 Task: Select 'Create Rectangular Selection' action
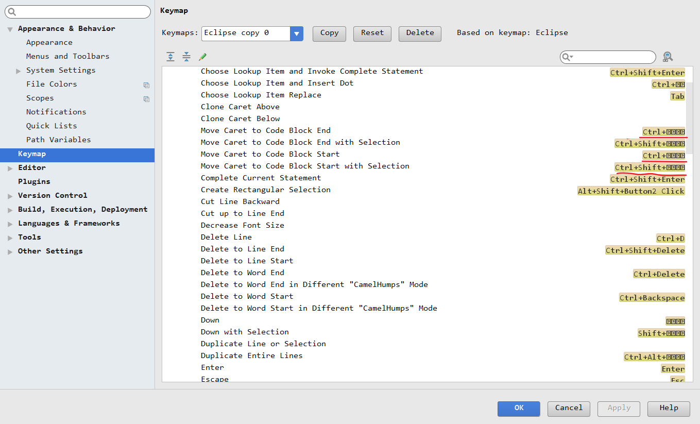point(266,190)
